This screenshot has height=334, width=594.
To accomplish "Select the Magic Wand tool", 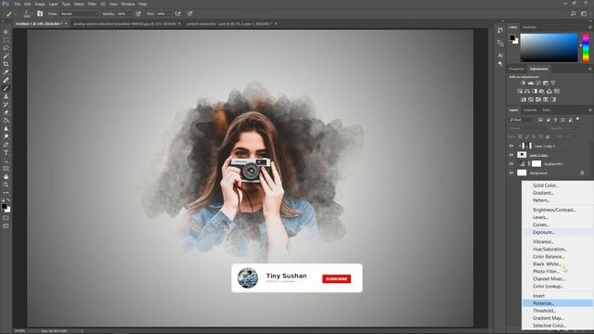I will click(x=6, y=56).
